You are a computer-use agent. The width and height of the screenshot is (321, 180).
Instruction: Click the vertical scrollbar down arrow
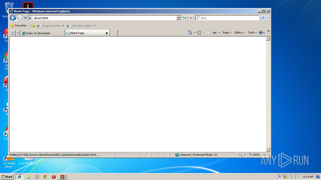[268, 149]
